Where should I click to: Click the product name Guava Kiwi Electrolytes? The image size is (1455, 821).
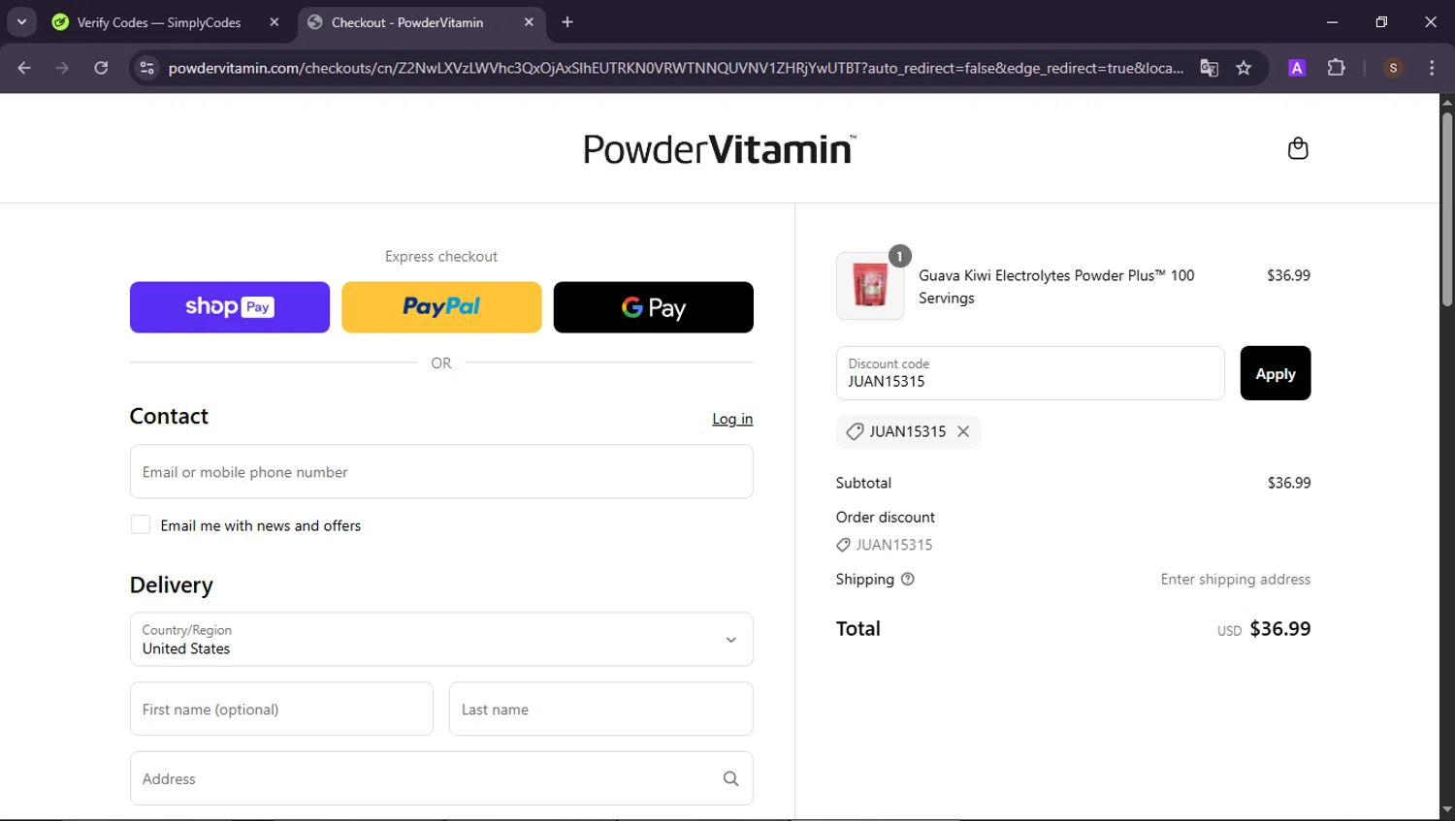coord(1056,287)
